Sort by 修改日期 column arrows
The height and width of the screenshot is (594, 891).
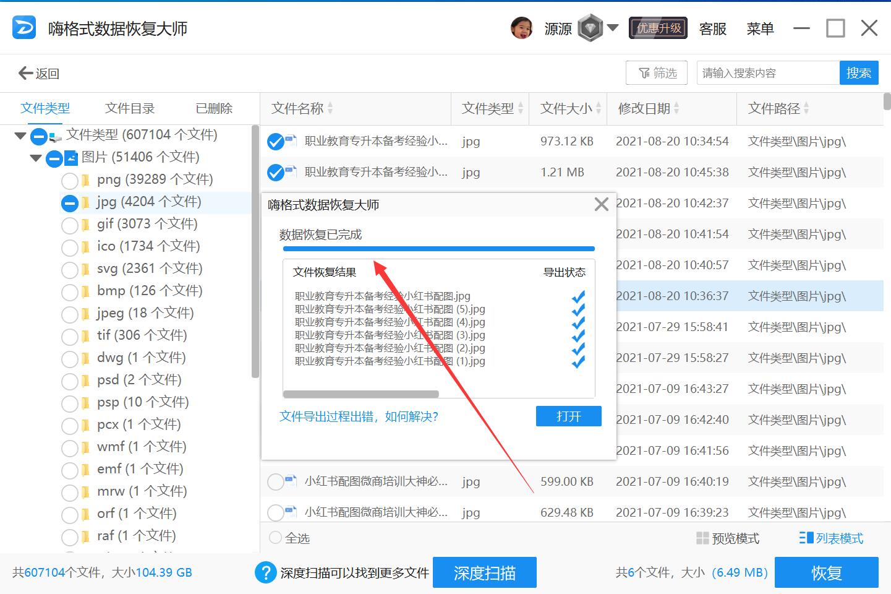coord(676,108)
